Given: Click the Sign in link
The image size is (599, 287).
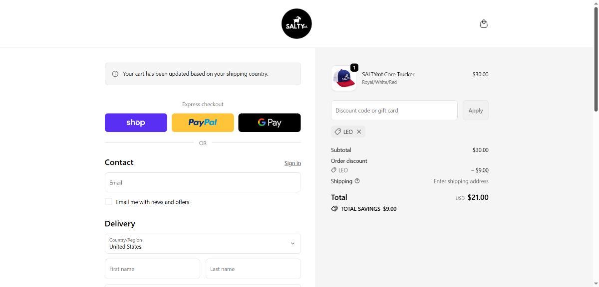Looking at the screenshot, I should tap(293, 163).
